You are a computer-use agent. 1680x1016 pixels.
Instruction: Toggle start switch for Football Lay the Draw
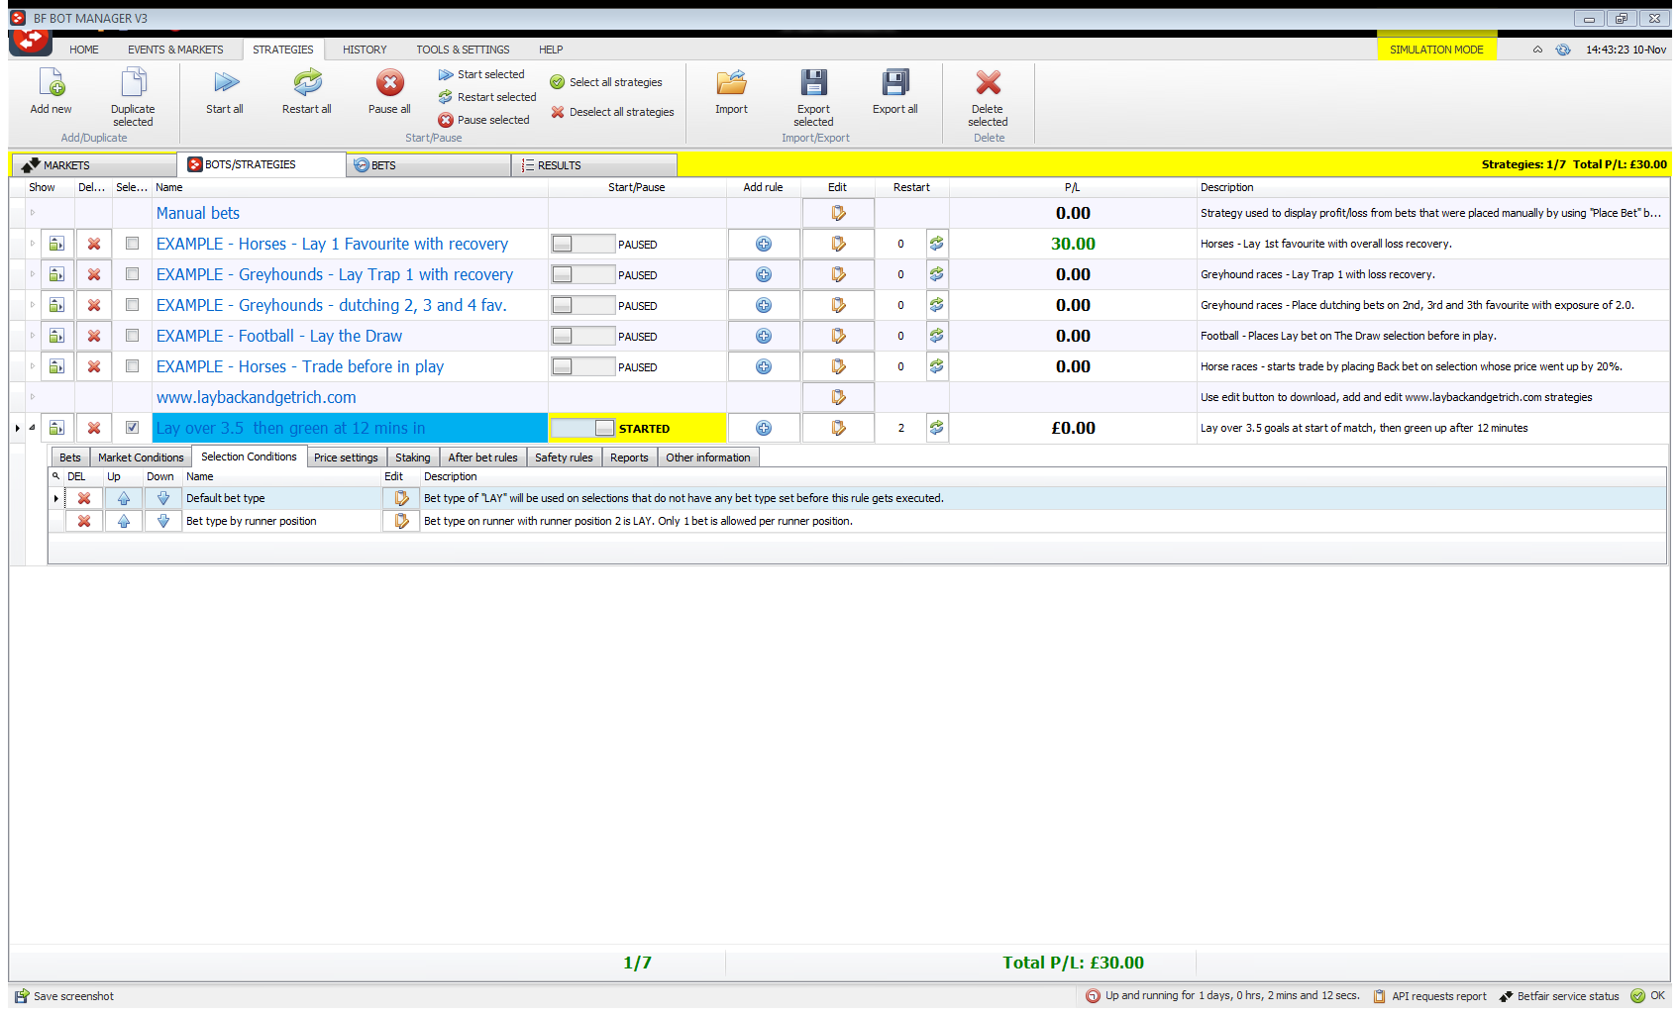[x=583, y=336]
